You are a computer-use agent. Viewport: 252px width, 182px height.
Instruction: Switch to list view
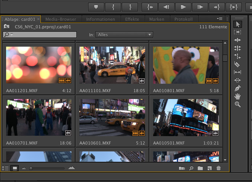click(5, 168)
